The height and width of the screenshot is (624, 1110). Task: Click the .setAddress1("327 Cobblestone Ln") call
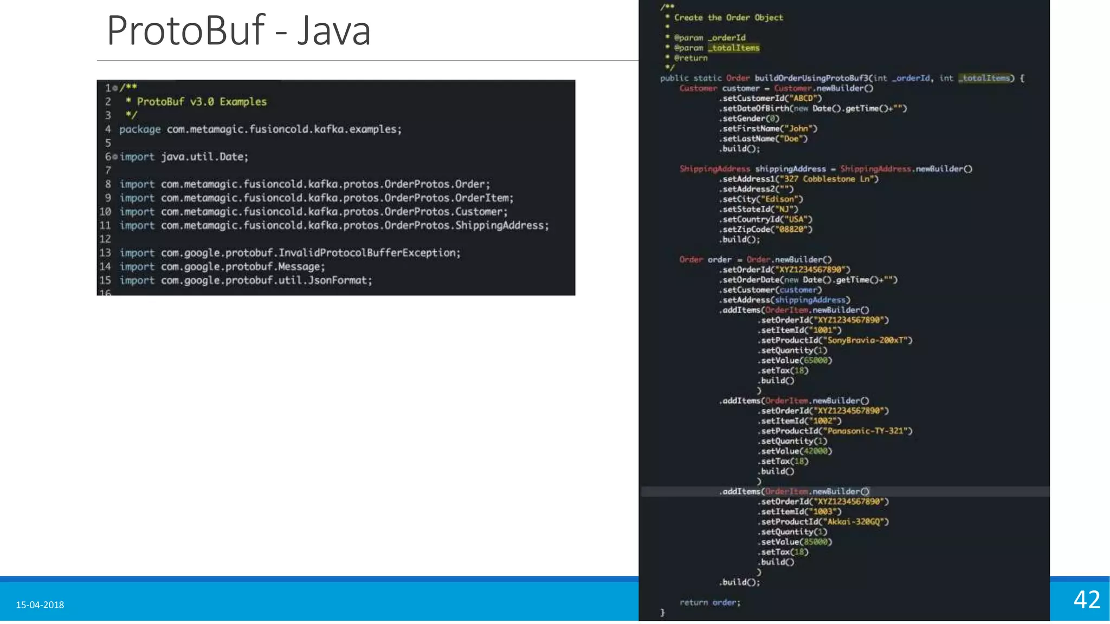799,179
